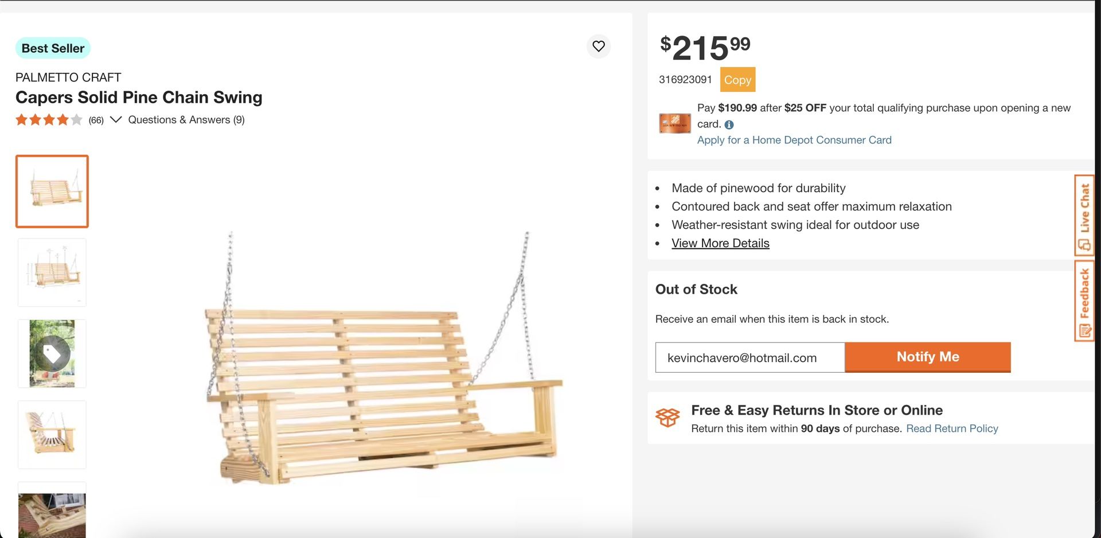This screenshot has width=1101, height=538.
Task: Open Live Chat side tab
Action: [x=1084, y=215]
